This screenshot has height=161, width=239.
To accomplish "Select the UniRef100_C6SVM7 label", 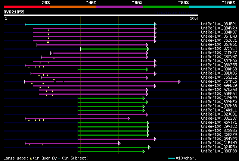I will (x=219, y=57).
